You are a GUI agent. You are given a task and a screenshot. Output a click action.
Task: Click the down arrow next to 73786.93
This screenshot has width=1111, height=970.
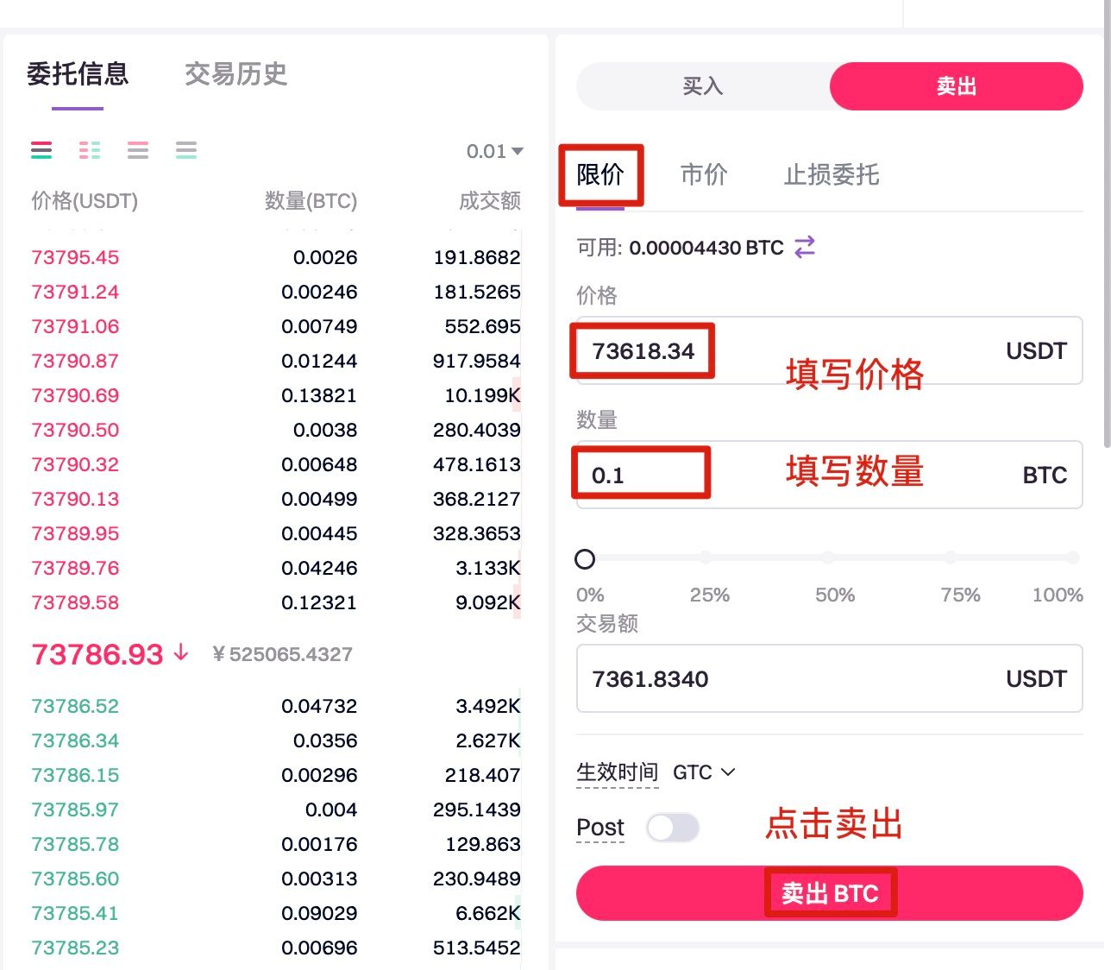point(181,652)
